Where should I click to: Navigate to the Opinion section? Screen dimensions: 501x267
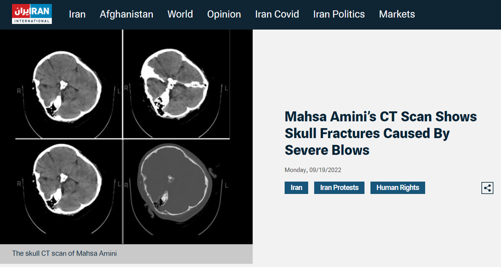pos(224,14)
